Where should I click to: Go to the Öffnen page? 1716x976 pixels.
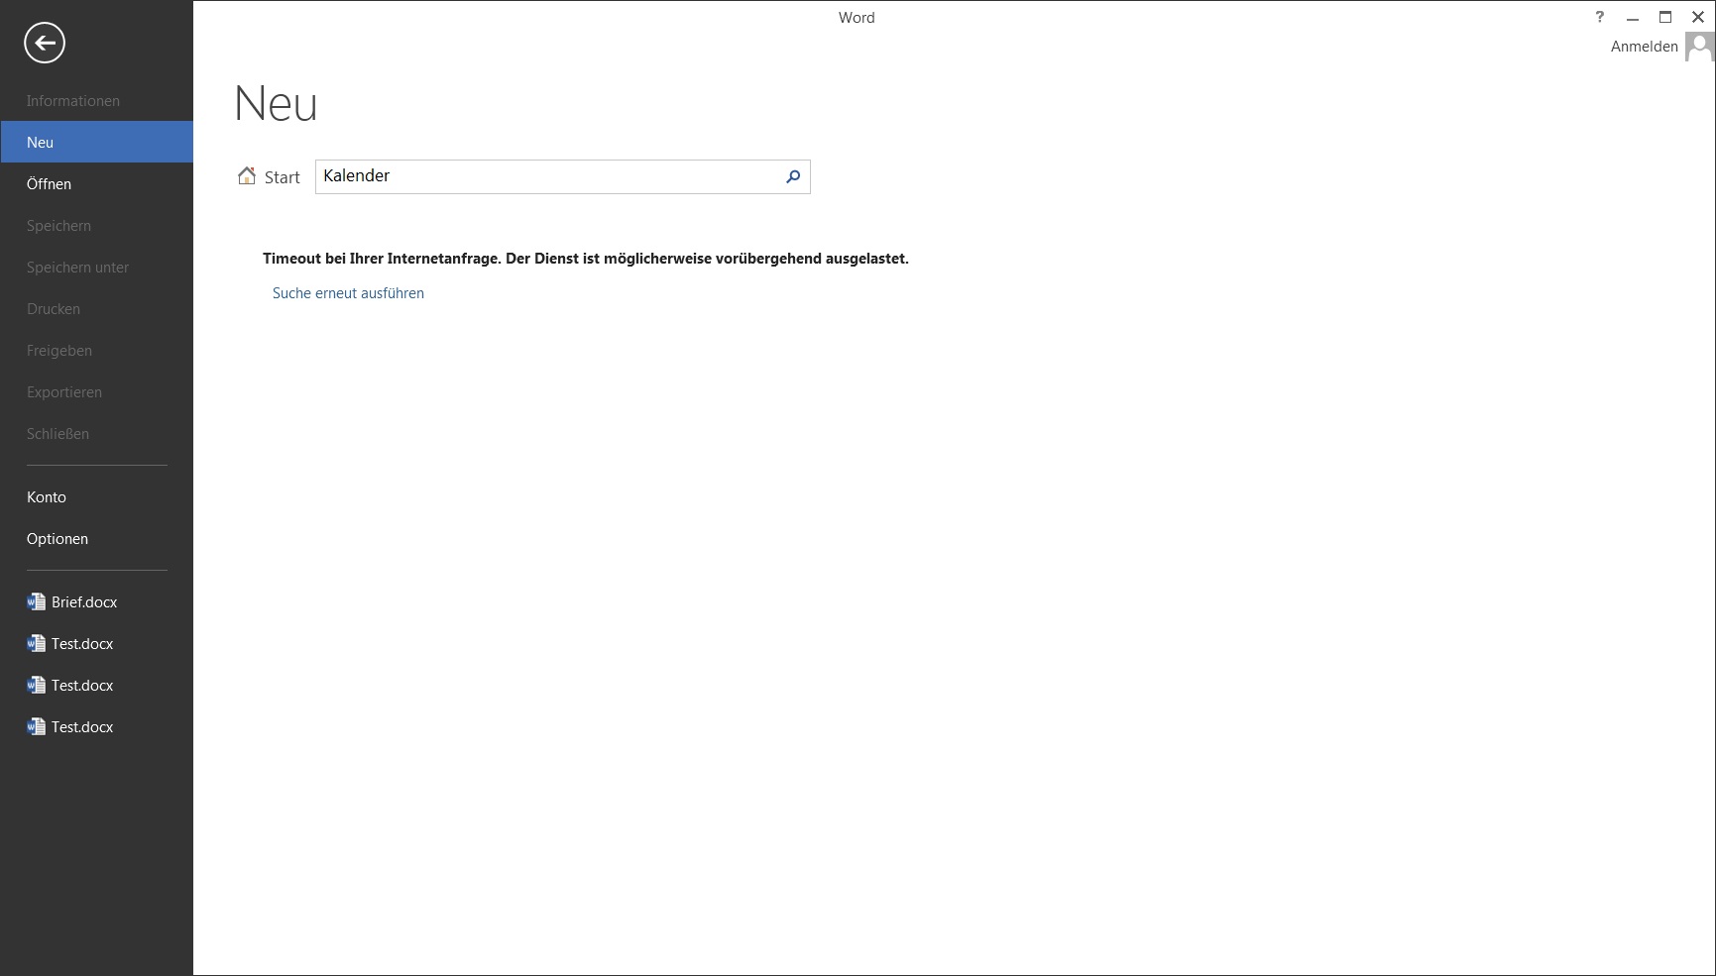click(50, 184)
